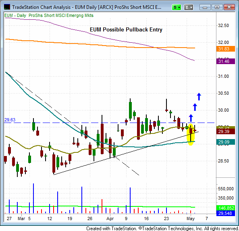Viewport: 239px width, 231px height.
Task: Click the dark red 29.39 last price label
Action: (x=225, y=131)
